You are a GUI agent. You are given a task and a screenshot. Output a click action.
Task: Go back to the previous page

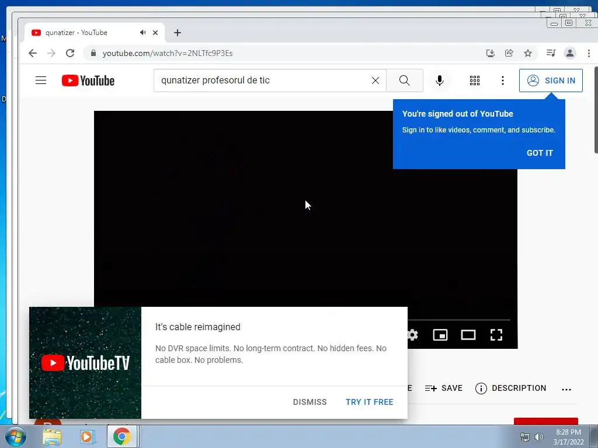click(33, 53)
